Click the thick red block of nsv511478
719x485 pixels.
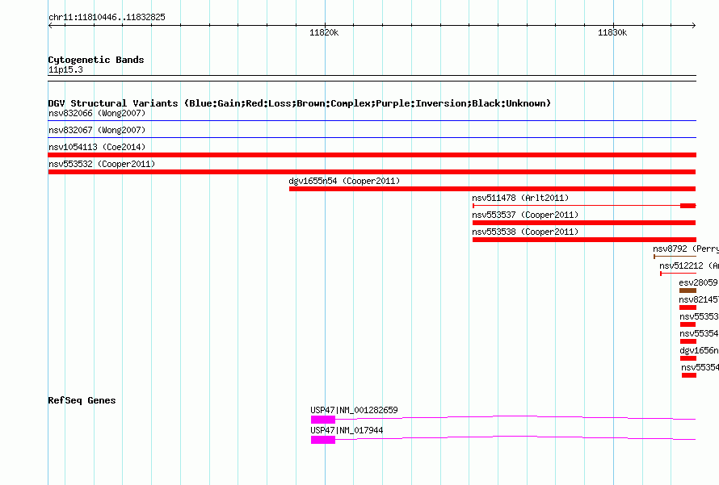[x=687, y=206]
